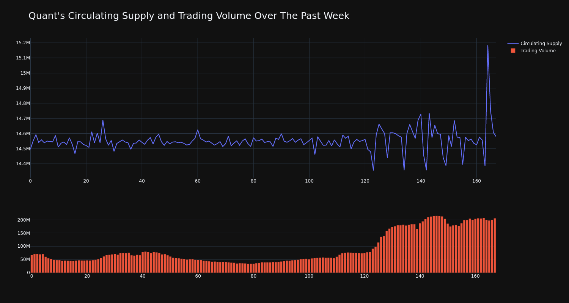Toggle the Circulating Supply legend entry

pyautogui.click(x=534, y=44)
